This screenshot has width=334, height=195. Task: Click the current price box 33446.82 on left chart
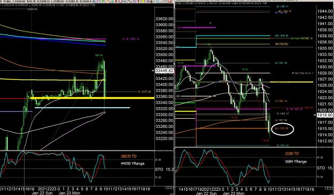click(164, 71)
